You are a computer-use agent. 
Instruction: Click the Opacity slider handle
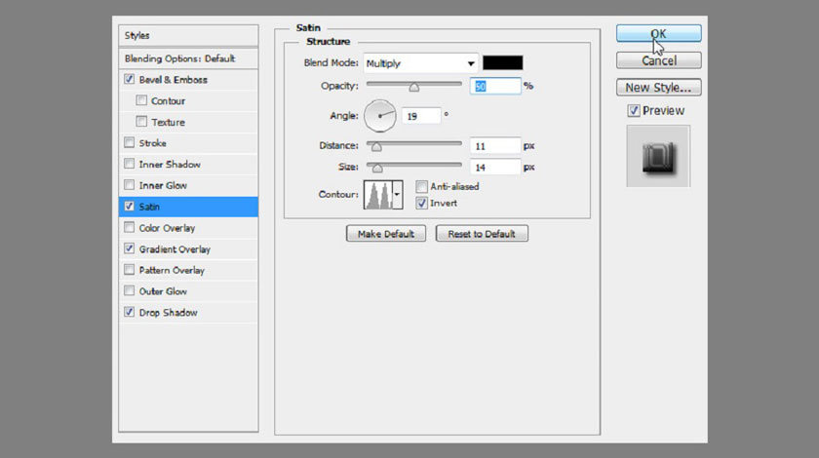click(x=414, y=87)
